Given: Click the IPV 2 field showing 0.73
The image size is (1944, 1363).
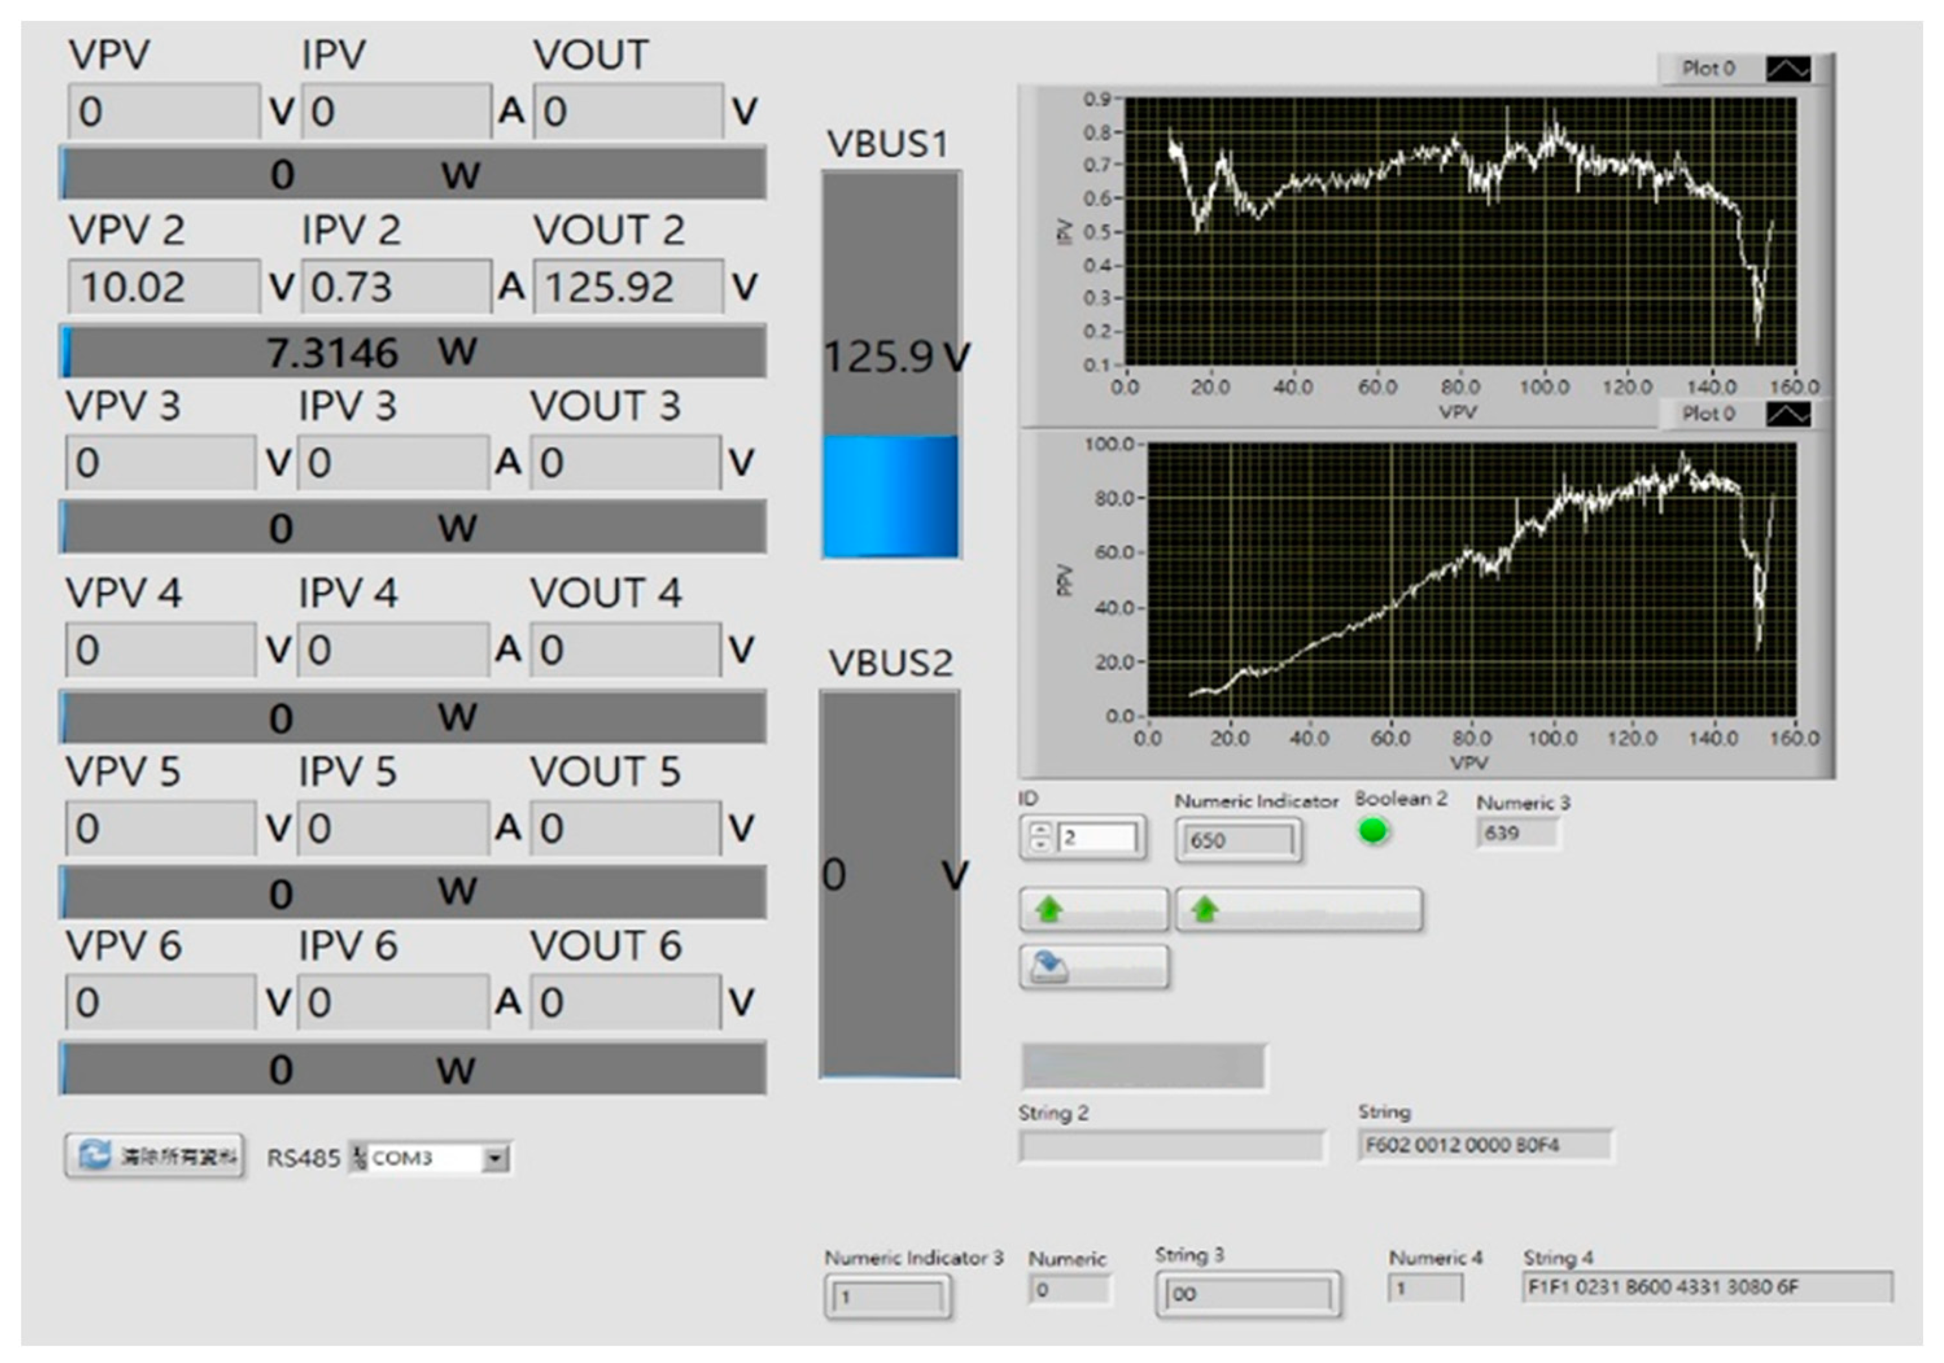Looking at the screenshot, I should click(396, 286).
